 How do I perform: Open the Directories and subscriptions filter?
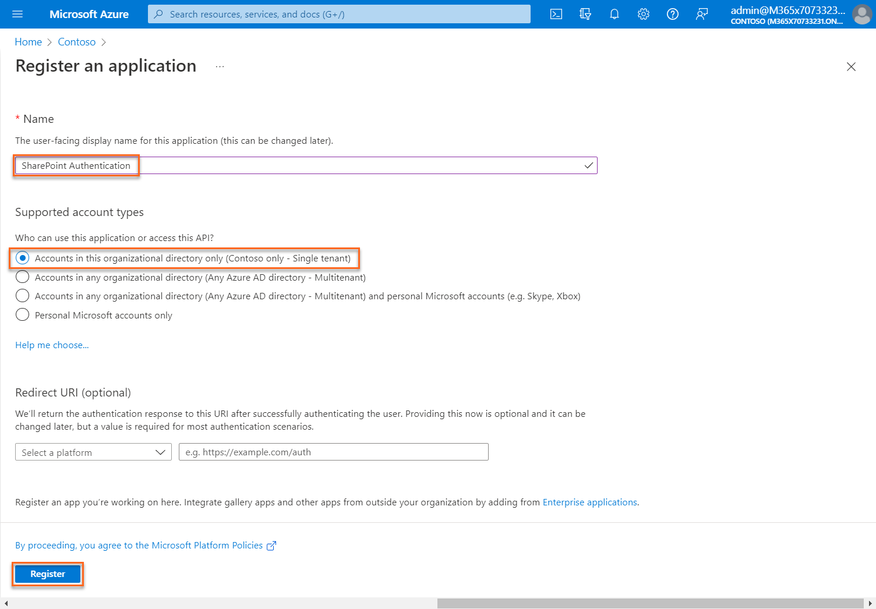pos(585,14)
